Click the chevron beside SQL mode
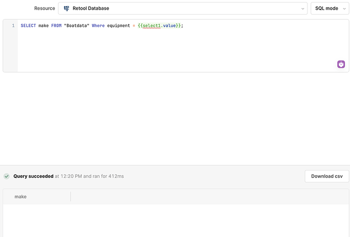Viewport: 350px width, 237px height. (344, 9)
